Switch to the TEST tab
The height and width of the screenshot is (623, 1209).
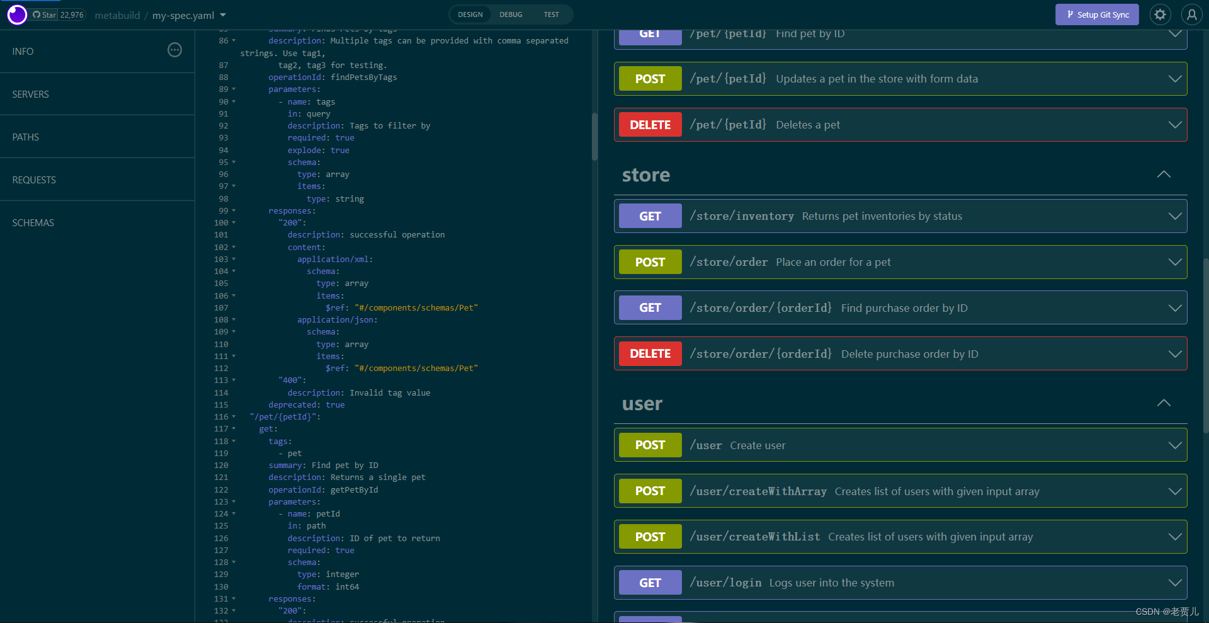pyautogui.click(x=551, y=14)
